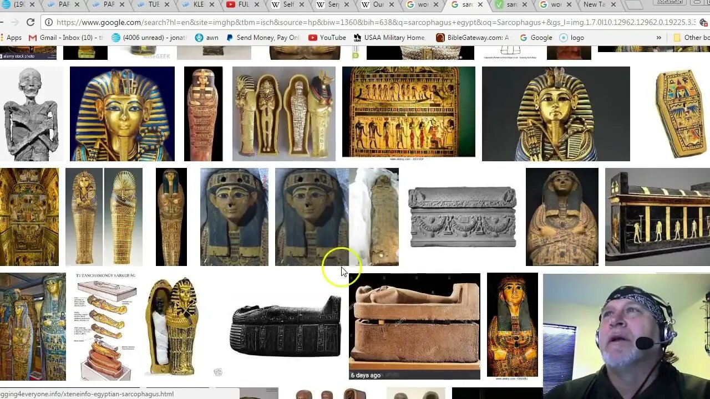The image size is (710, 399).
Task: Open BibleGateway.com bookmark
Action: click(x=472, y=38)
